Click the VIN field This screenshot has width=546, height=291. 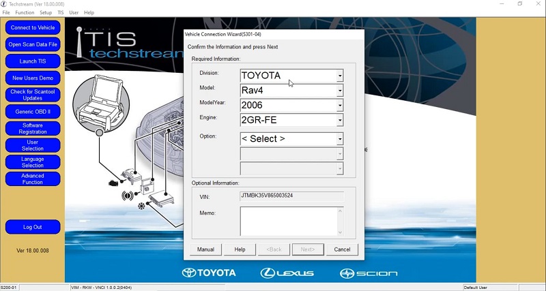tap(292, 196)
